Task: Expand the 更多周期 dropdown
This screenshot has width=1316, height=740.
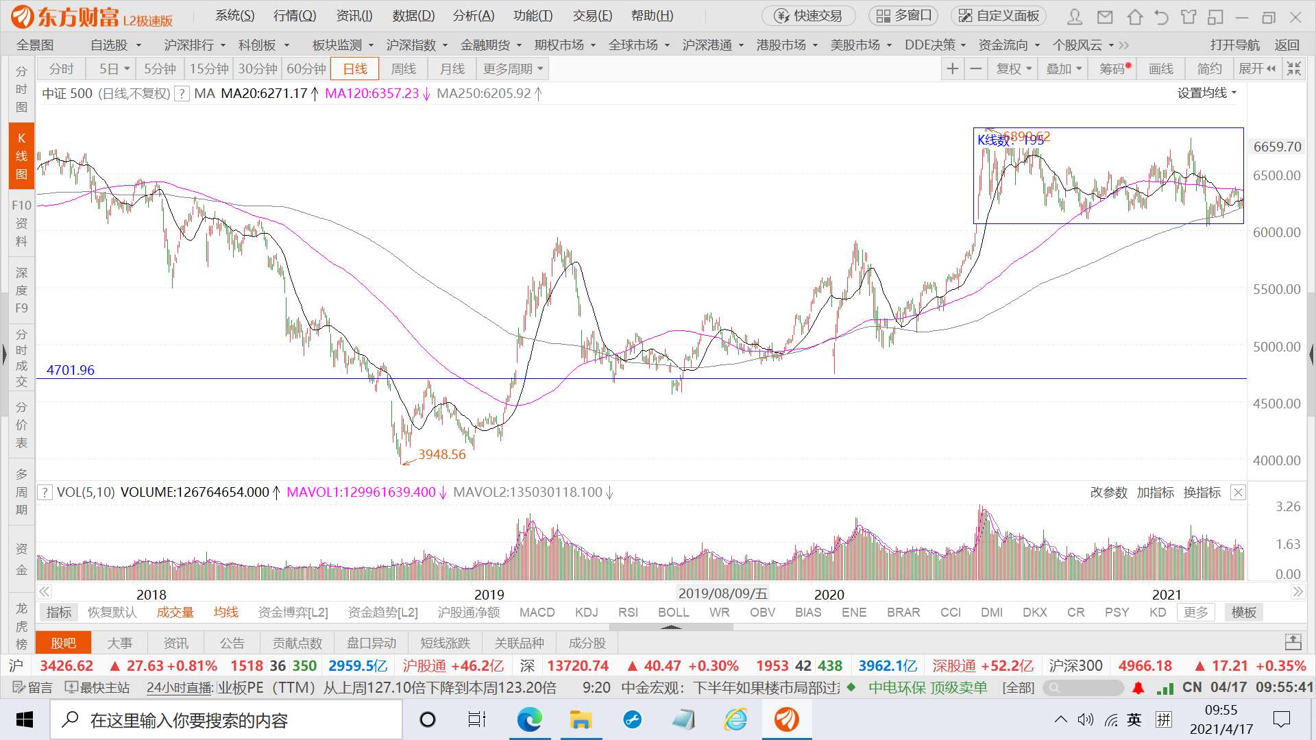Action: 513,69
